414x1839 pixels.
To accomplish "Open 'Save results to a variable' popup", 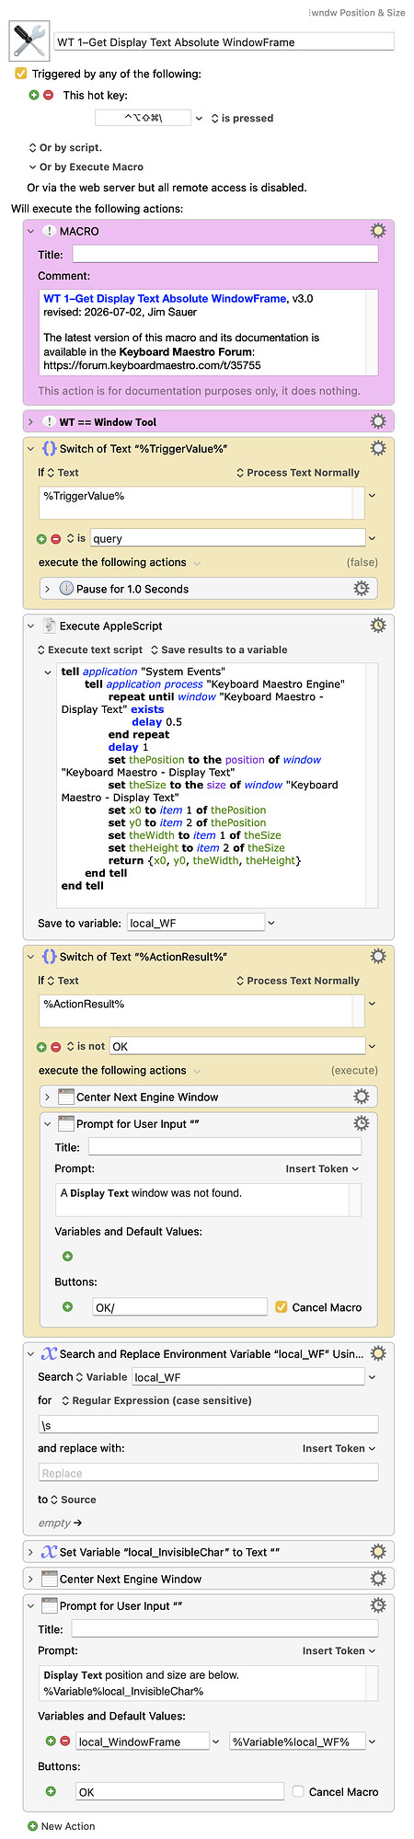I will pyautogui.click(x=219, y=649).
